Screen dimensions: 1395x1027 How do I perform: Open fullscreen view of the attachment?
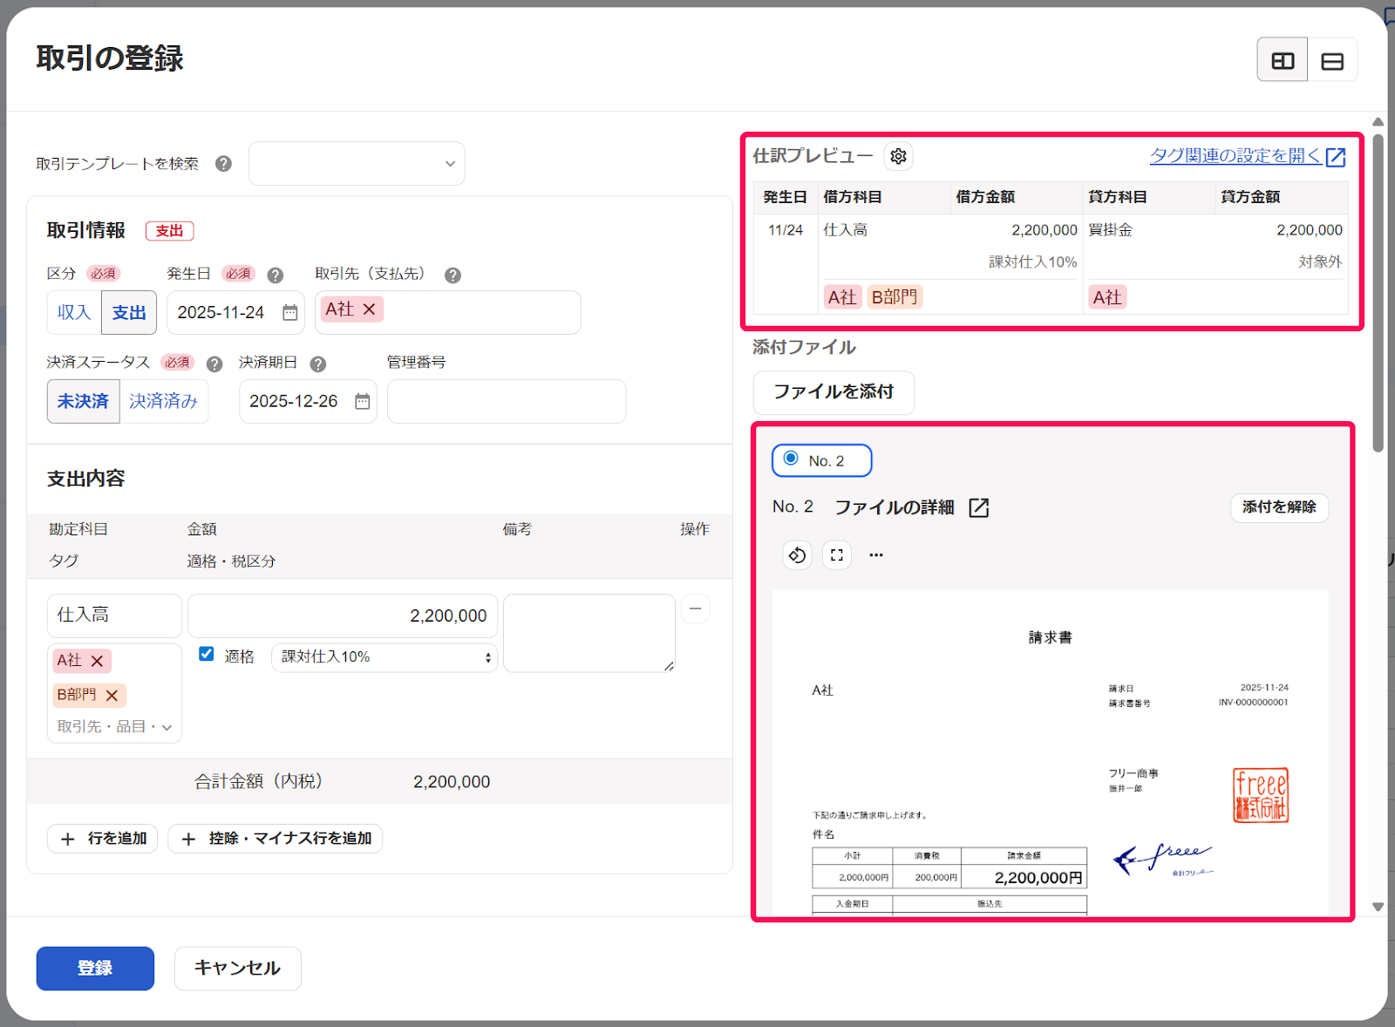click(x=836, y=554)
